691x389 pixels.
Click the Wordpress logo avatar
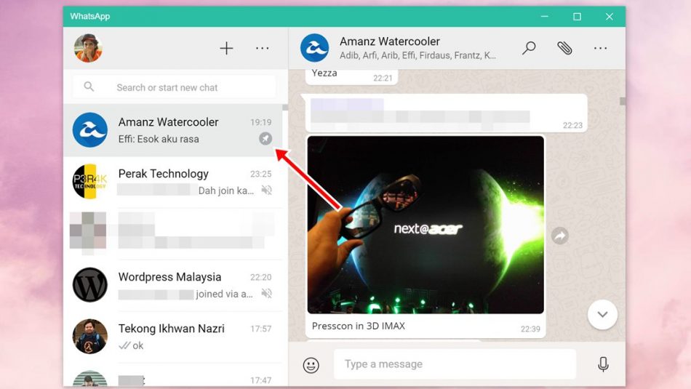point(90,284)
